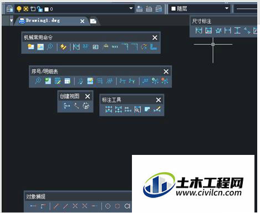This screenshot has height=213, width=260.
Task: Select endpoint snap icon in 对象捕捉
Action: [56, 206]
